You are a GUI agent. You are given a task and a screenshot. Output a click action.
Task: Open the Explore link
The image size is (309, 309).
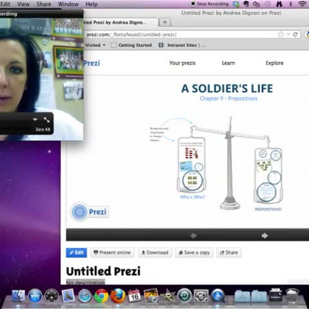point(274,63)
